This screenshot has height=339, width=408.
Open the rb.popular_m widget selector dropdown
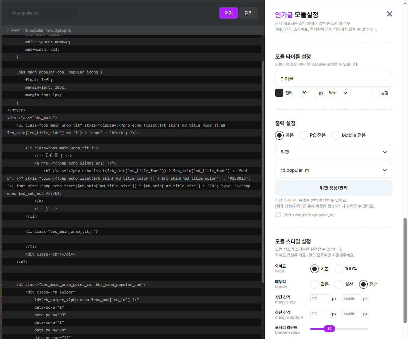[x=333, y=170]
